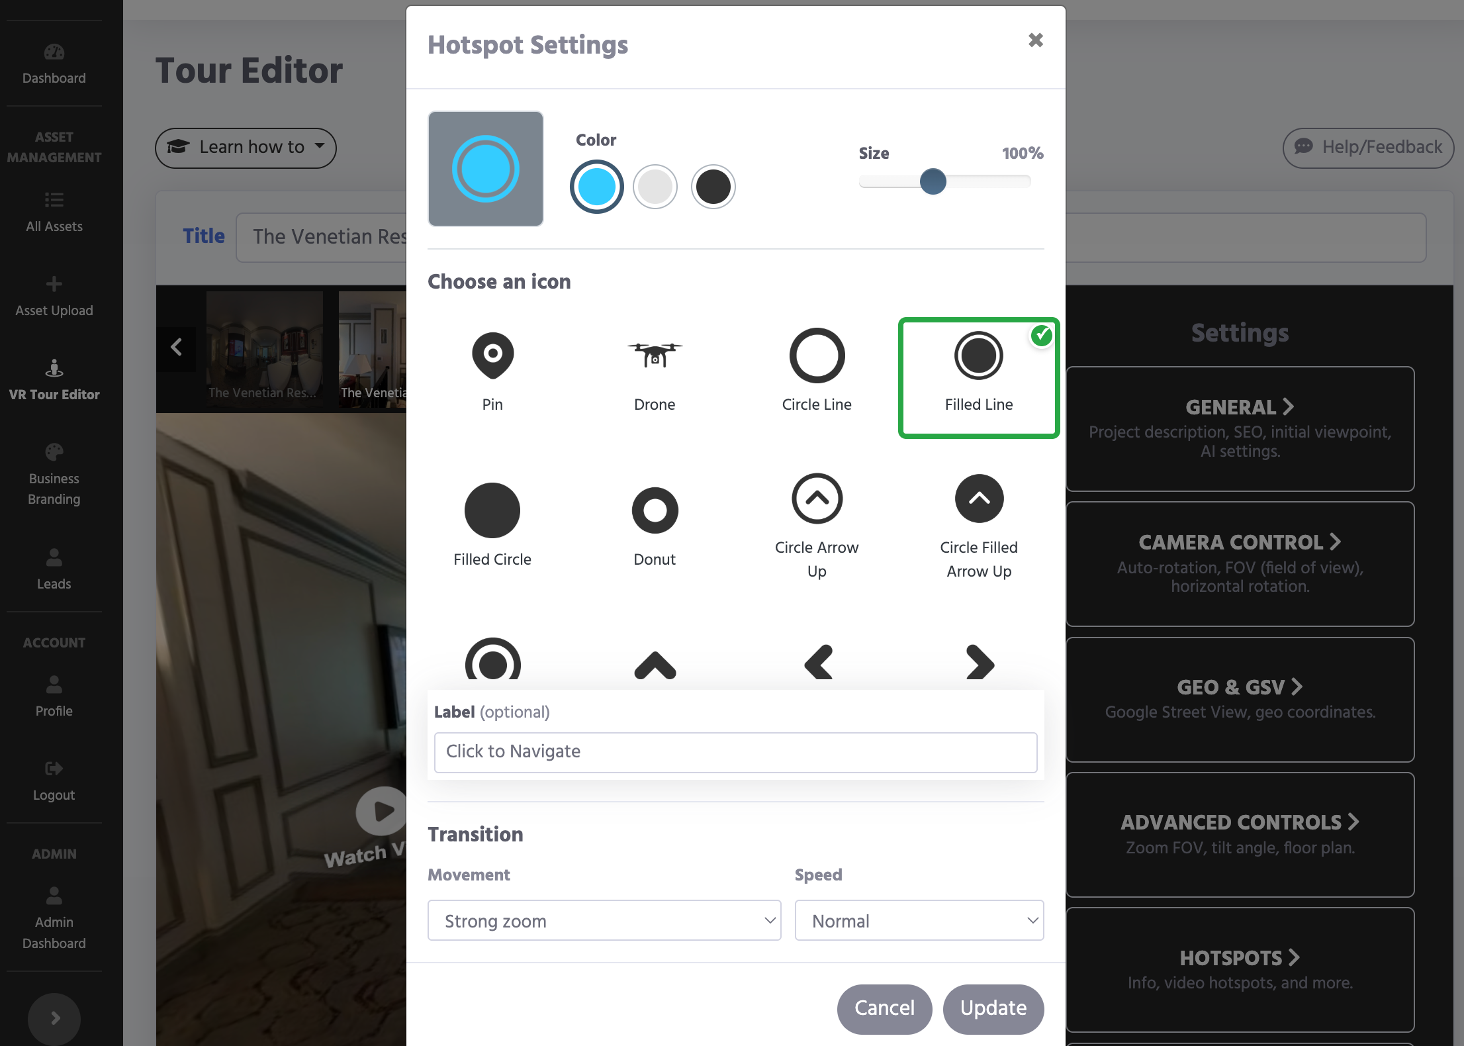Expand the GENERAL settings section
Image resolution: width=1464 pixels, height=1046 pixels.
(1240, 428)
